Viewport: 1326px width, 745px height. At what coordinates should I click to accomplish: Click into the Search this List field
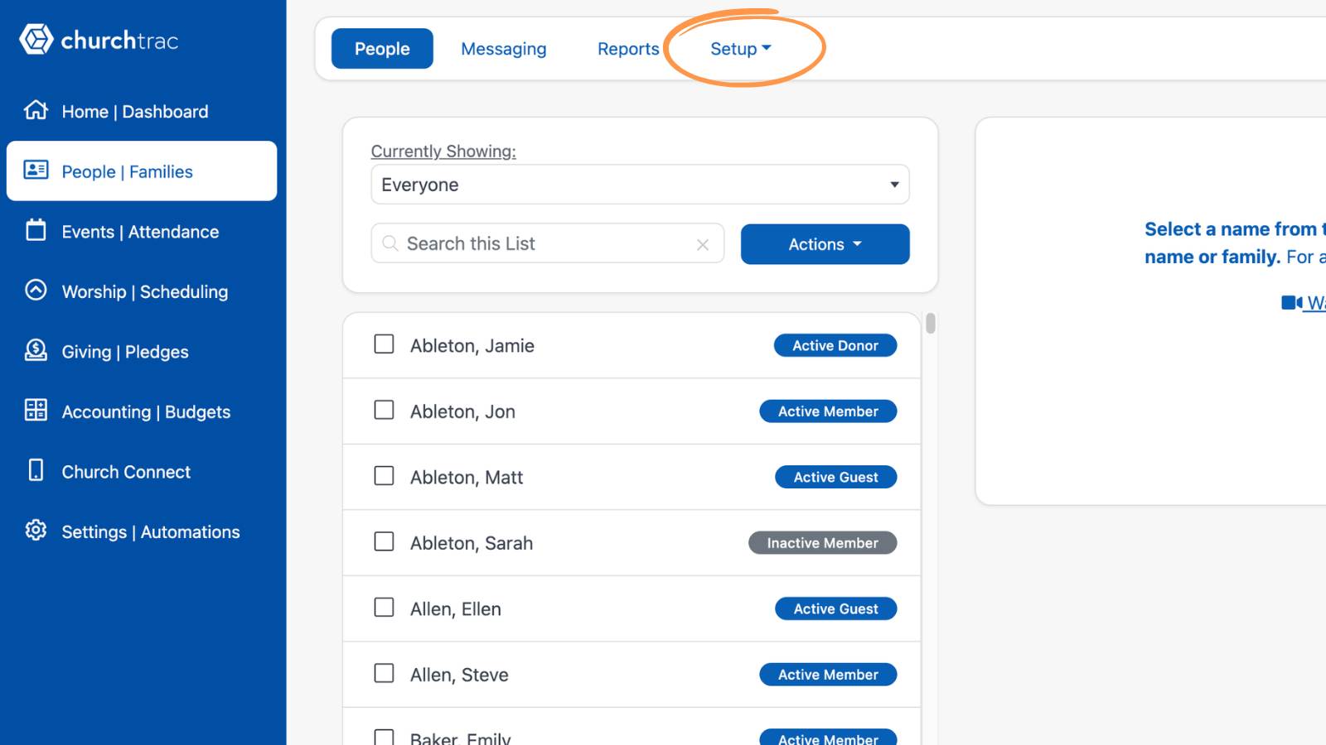[547, 243]
